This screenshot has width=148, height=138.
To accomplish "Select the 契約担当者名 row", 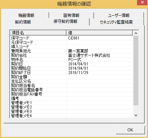I will tap(71, 86).
